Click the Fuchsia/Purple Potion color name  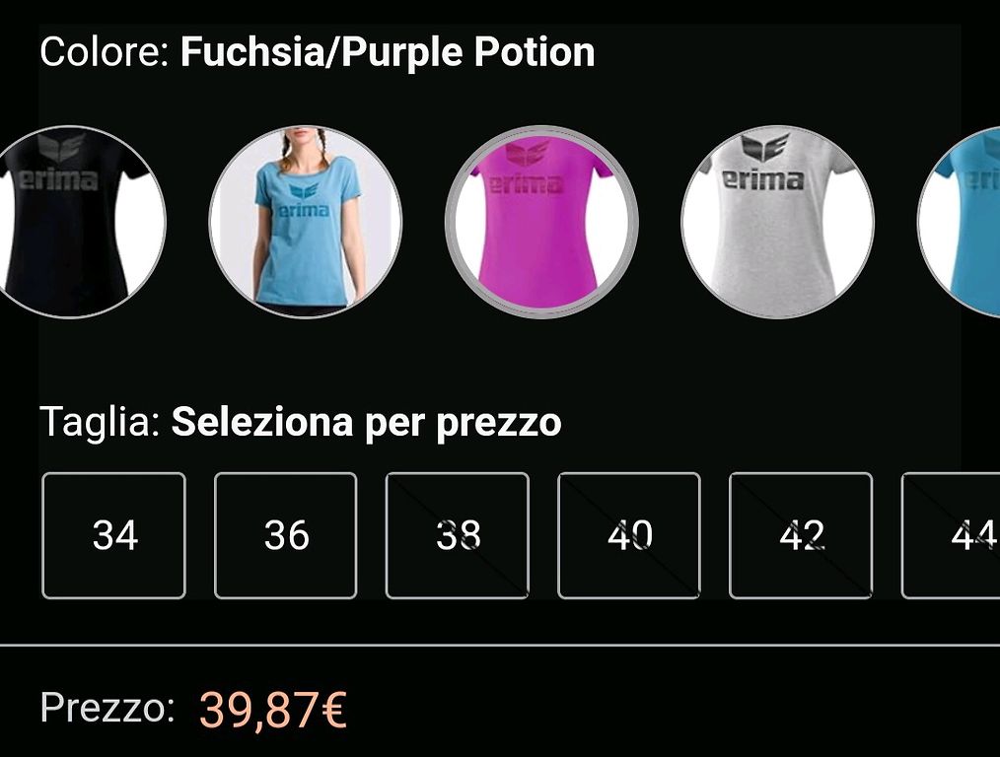click(x=388, y=52)
